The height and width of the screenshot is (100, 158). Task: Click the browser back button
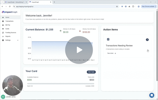[x=2, y=6]
